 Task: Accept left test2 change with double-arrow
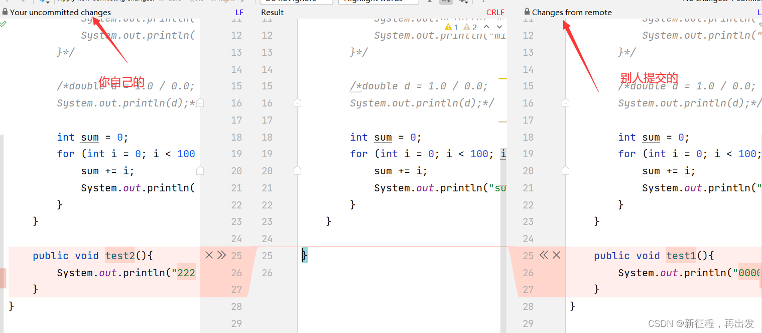tap(221, 255)
